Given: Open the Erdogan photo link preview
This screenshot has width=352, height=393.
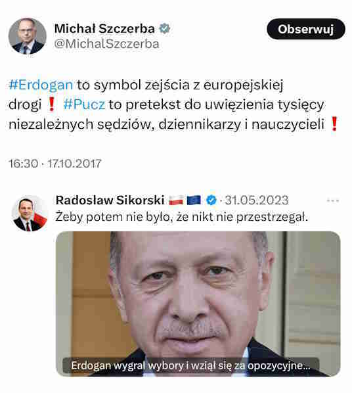Looking at the screenshot, I should pyautogui.click(x=198, y=304).
